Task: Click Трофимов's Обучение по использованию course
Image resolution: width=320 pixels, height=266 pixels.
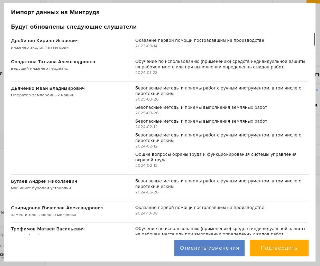Action: coord(220,231)
